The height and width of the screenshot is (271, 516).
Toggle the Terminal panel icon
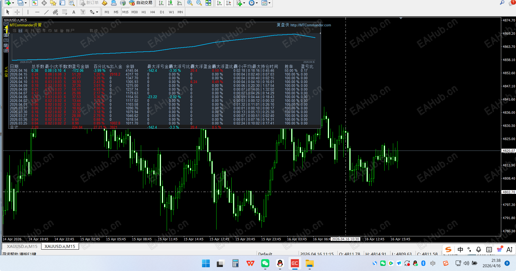62,3
